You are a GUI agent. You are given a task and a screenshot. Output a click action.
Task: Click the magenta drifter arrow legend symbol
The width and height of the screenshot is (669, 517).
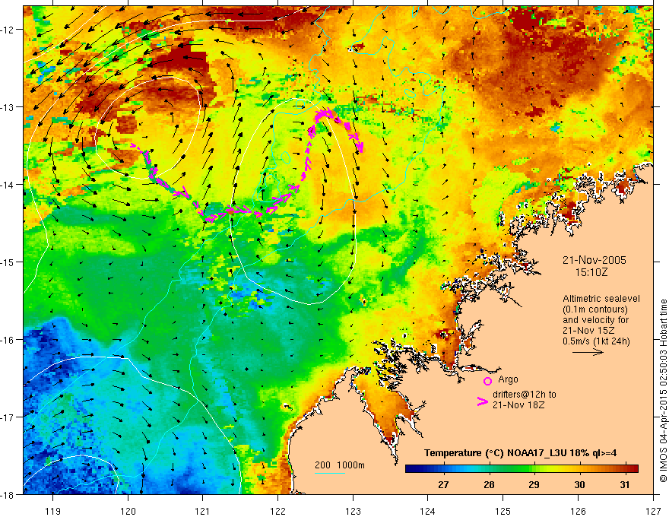pos(482,401)
